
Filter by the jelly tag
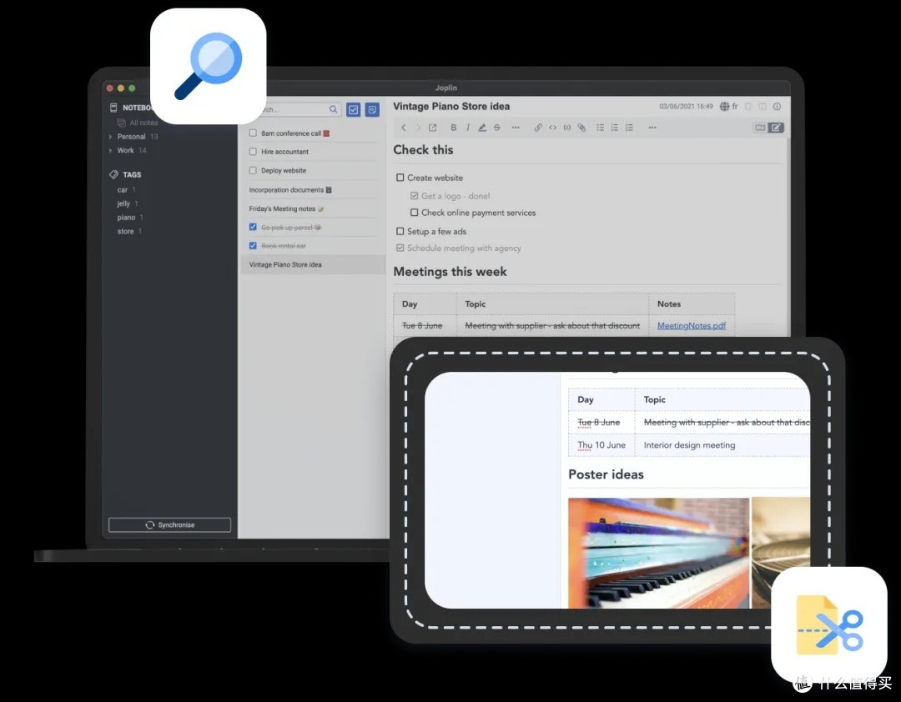point(123,203)
